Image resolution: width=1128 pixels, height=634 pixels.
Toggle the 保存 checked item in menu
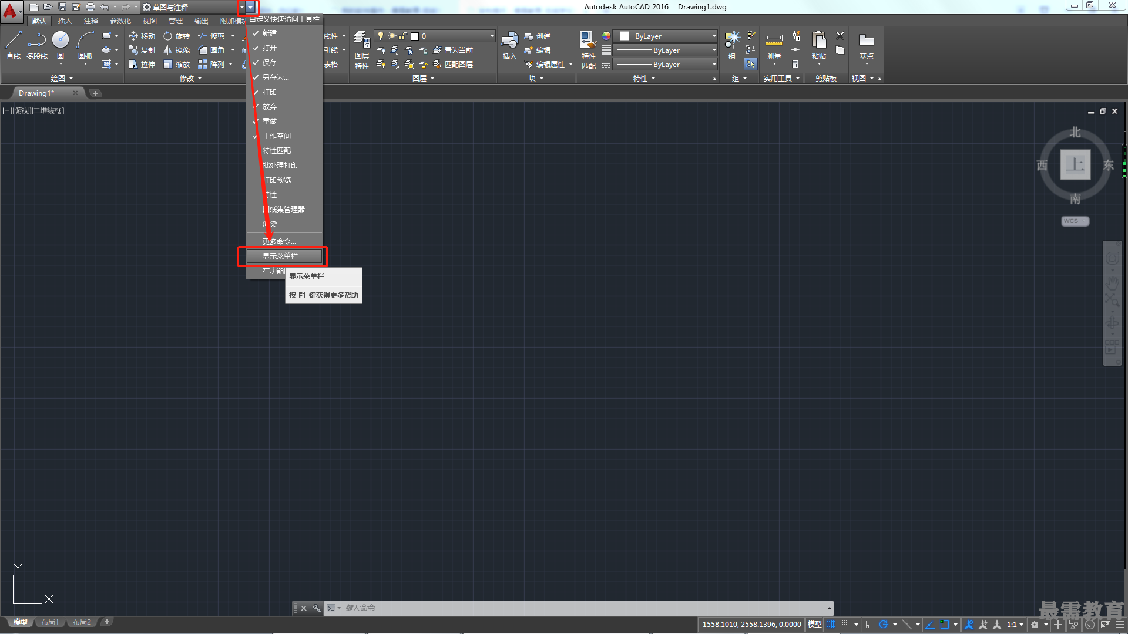(284, 63)
